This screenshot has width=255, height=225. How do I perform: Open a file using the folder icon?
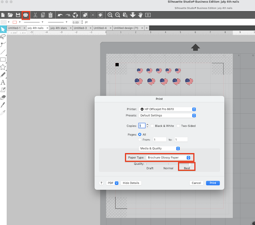[x=10, y=15]
